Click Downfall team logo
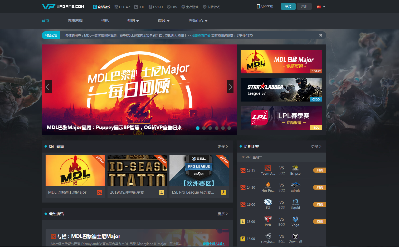Screen dimensions: 399x247 click(295, 236)
